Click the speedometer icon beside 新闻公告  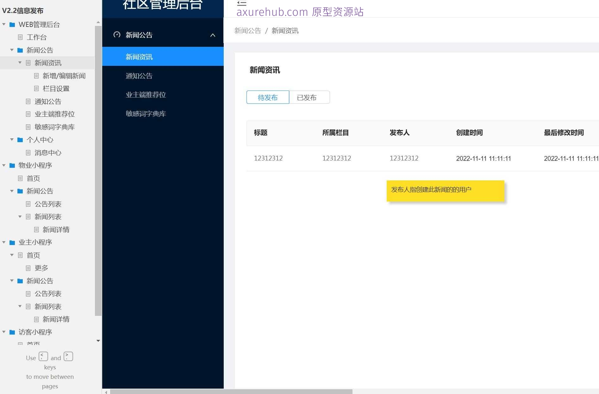(x=117, y=35)
